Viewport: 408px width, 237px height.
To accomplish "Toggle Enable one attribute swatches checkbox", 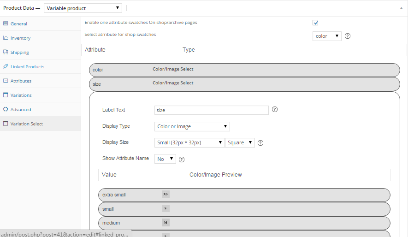I will click(x=316, y=23).
